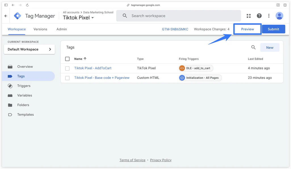
Task: Click the DLE - add_to_cart trigger label
Action: 198,68
